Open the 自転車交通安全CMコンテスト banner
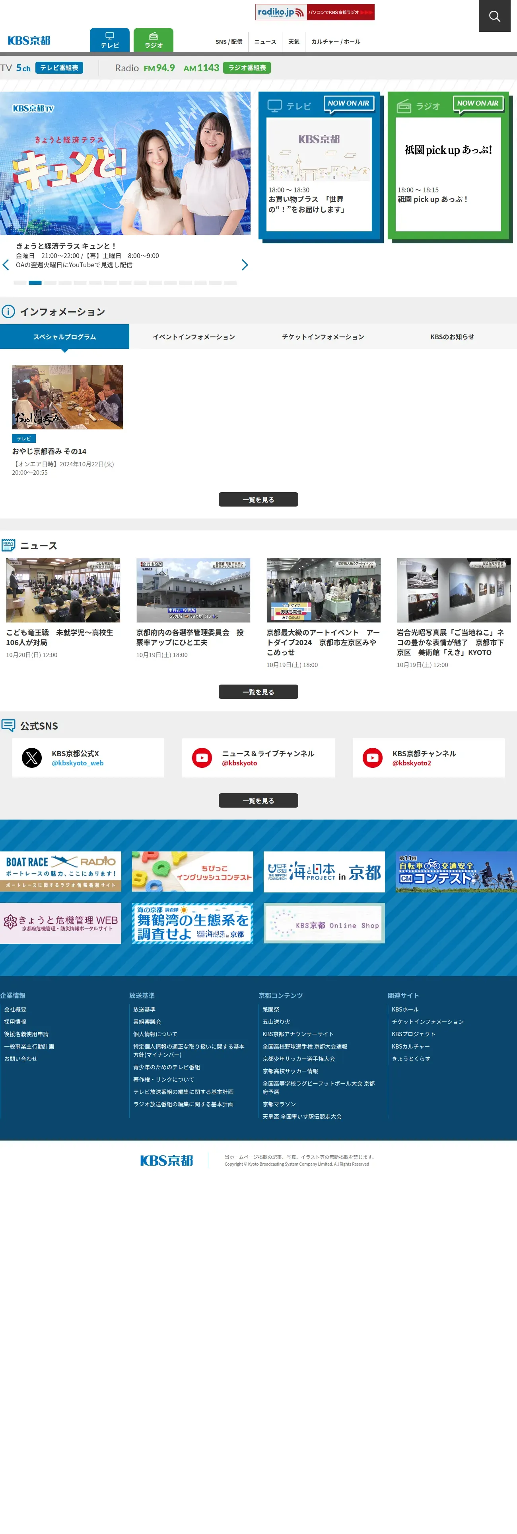517x1534 pixels. coord(456,872)
